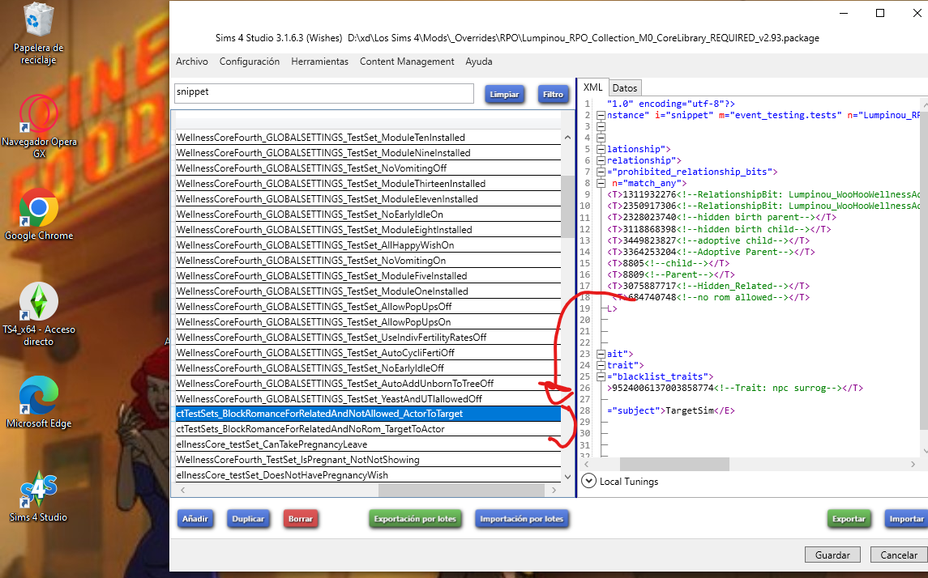Select TestSet_ModuleEightInstalled list row
Image resolution: width=928 pixels, height=578 pixels.
(x=367, y=230)
